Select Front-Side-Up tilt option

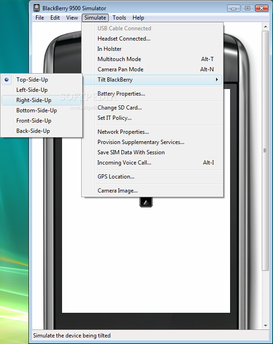tap(41, 121)
